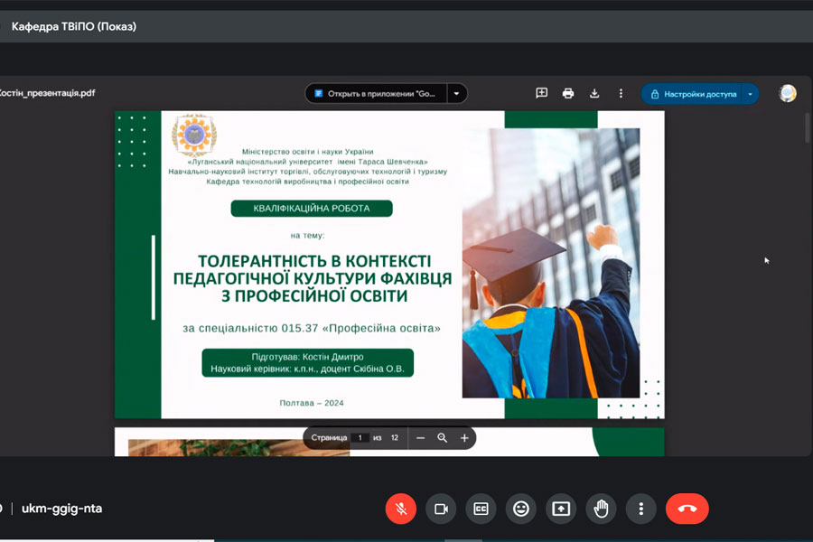813x542 pixels.
Task: Click the Підготував: Костін Дмитро line
Action: tap(307, 357)
